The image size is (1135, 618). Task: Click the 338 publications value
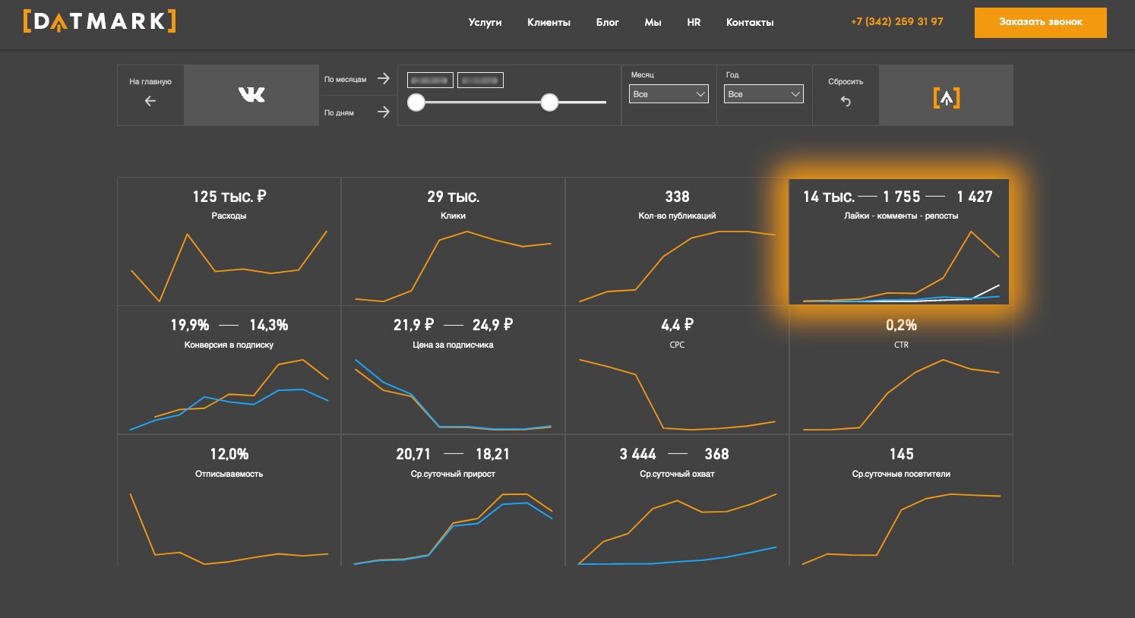[x=677, y=197]
